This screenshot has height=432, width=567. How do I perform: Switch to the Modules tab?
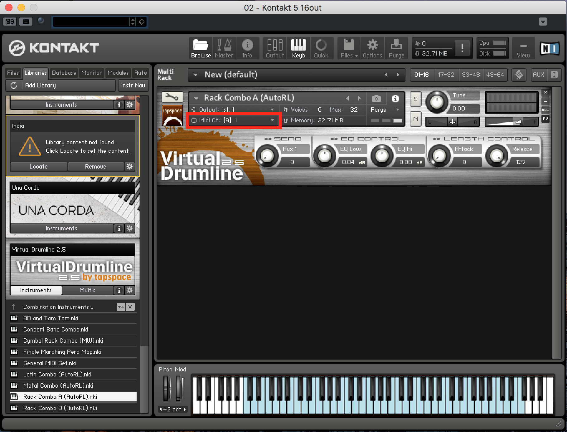(118, 73)
